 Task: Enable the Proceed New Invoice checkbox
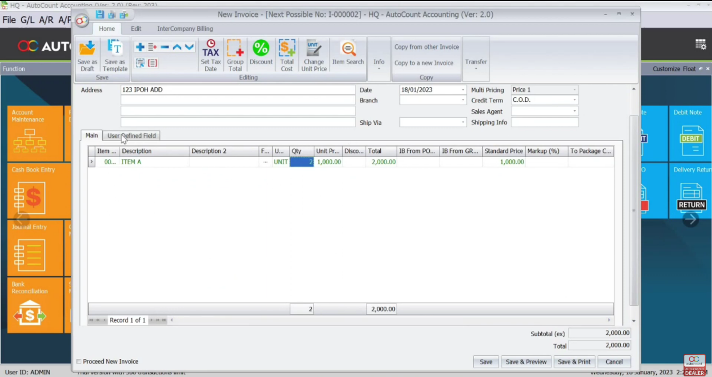tap(79, 362)
